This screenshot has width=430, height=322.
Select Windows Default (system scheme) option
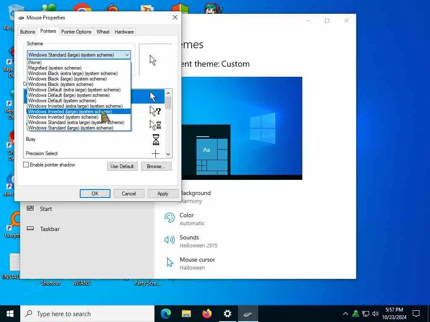point(79,101)
